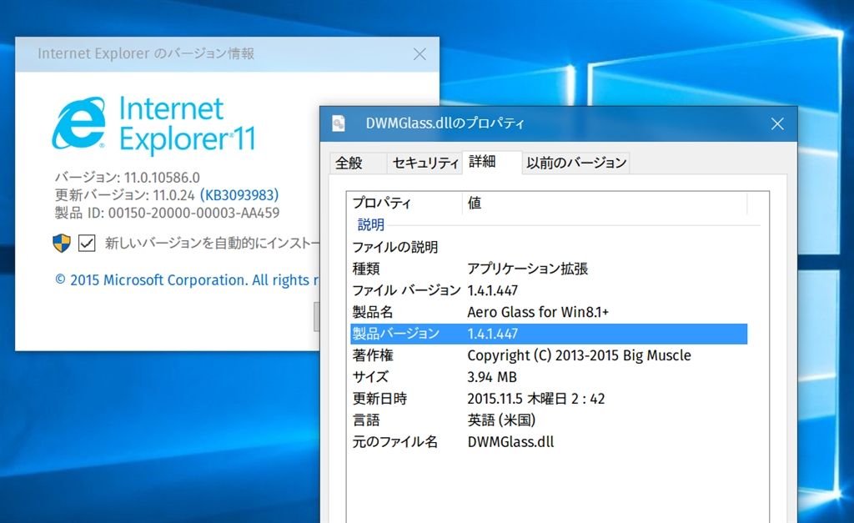Viewport: 854px width, 523px height.
Task: Open the 以前のバージョン tab
Action: point(576,163)
